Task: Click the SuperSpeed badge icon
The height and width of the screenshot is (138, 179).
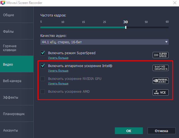Action: pyautogui.click(x=161, y=55)
